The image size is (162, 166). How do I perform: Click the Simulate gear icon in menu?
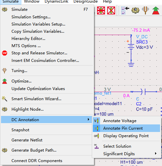click(5, 9)
